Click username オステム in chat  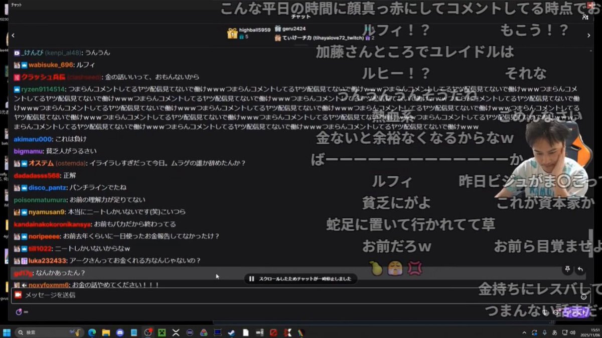tap(41, 163)
